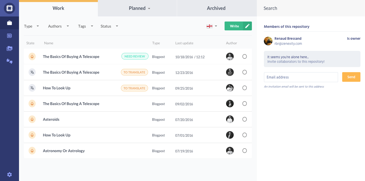Click the pencil icon on the Write button
This screenshot has height=181, width=365.
[x=247, y=26]
